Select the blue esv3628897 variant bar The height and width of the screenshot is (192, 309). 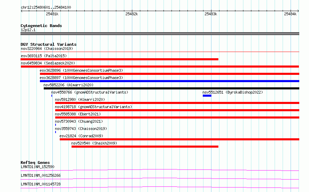pos(169,81)
